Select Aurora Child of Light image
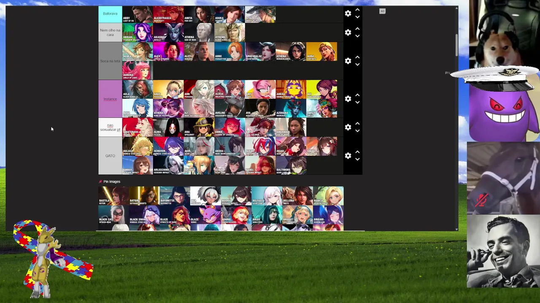The image size is (540, 303). pyautogui.click(x=138, y=70)
